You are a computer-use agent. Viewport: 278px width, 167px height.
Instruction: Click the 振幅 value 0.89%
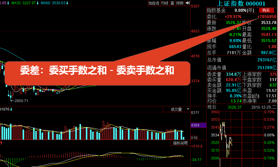click(236, 41)
